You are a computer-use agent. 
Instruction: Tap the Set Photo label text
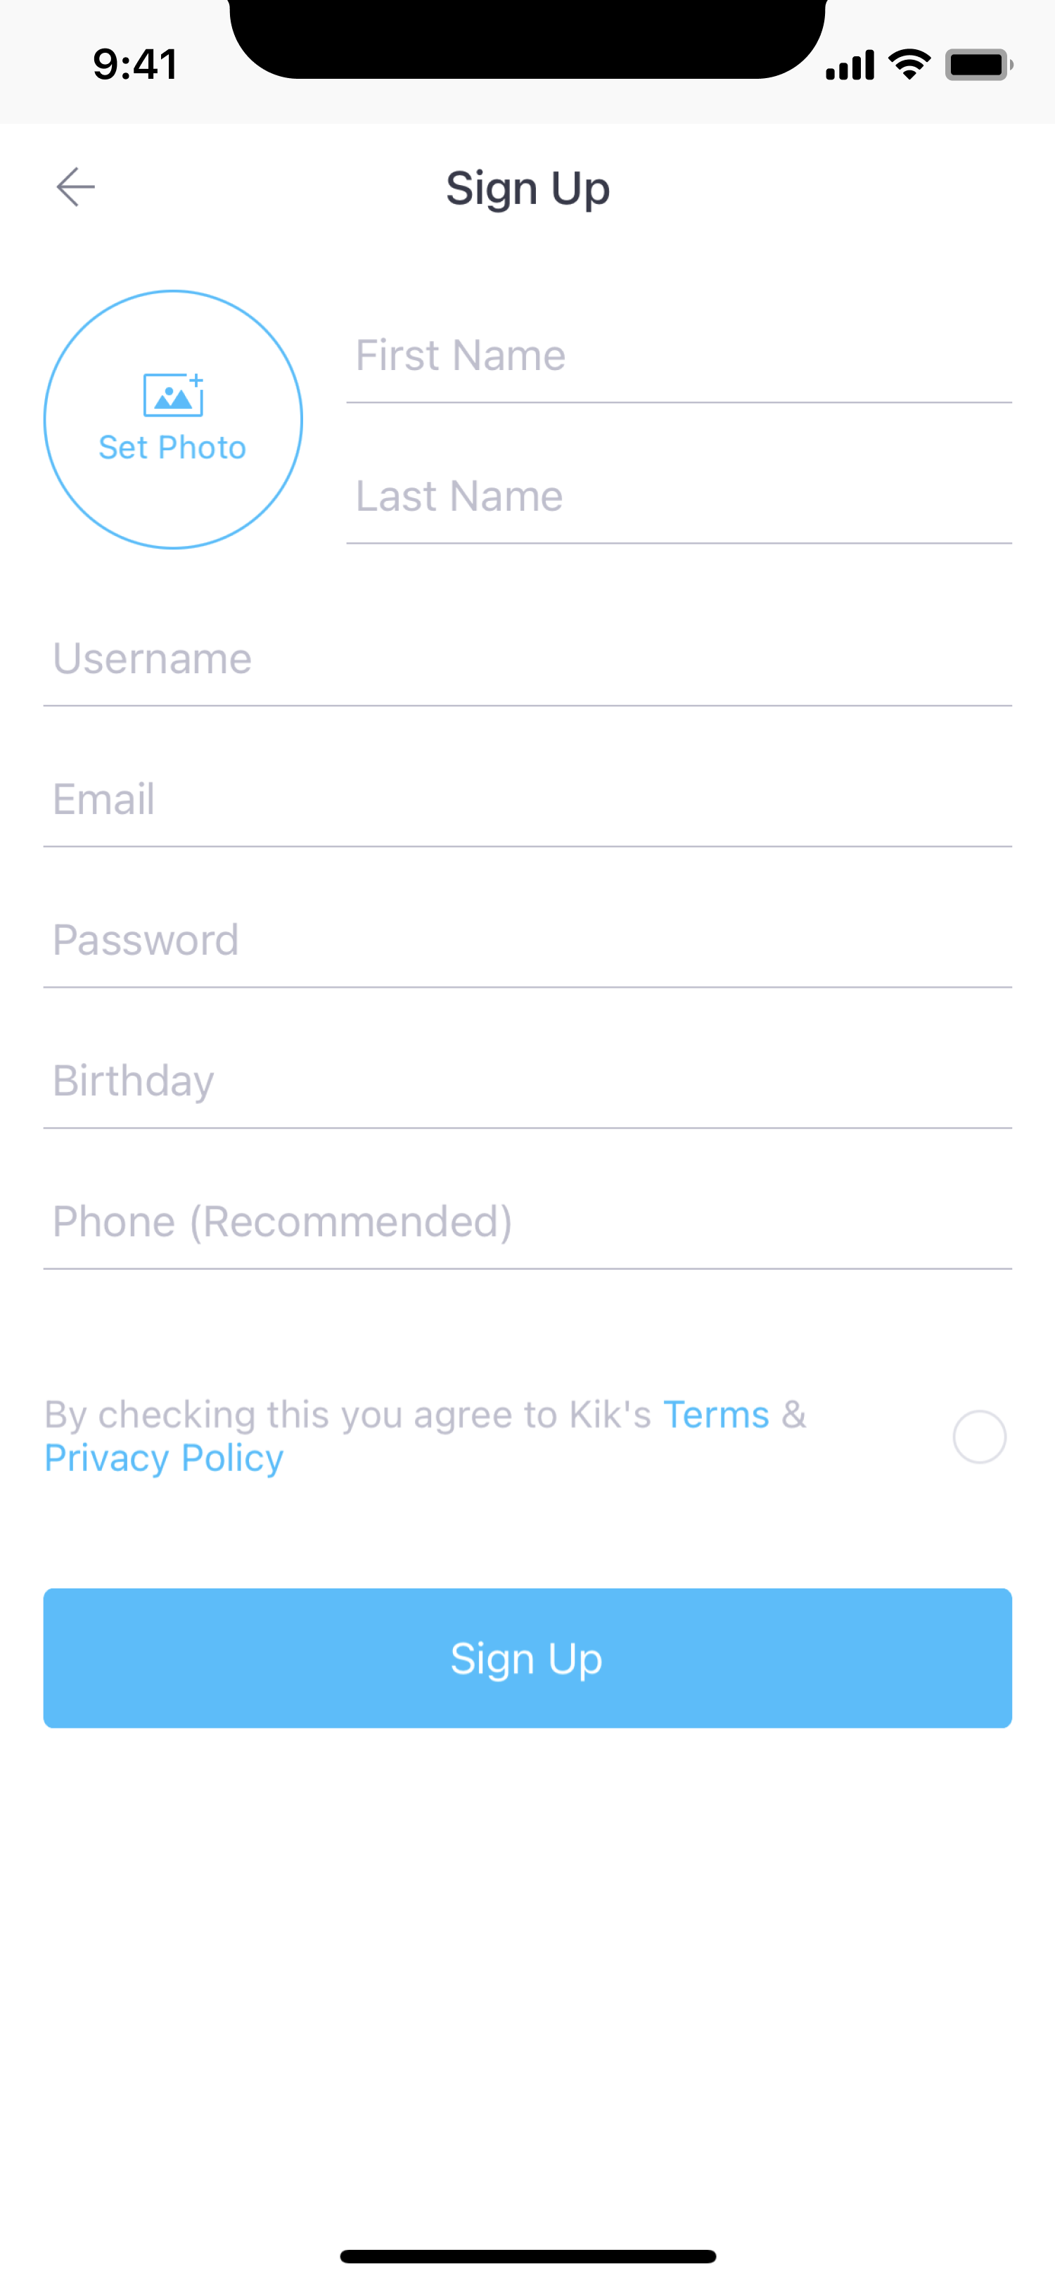click(x=172, y=448)
